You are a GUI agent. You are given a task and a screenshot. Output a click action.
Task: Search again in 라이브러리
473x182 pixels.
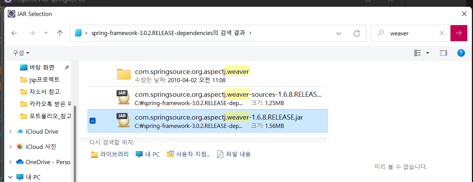(x=110, y=154)
